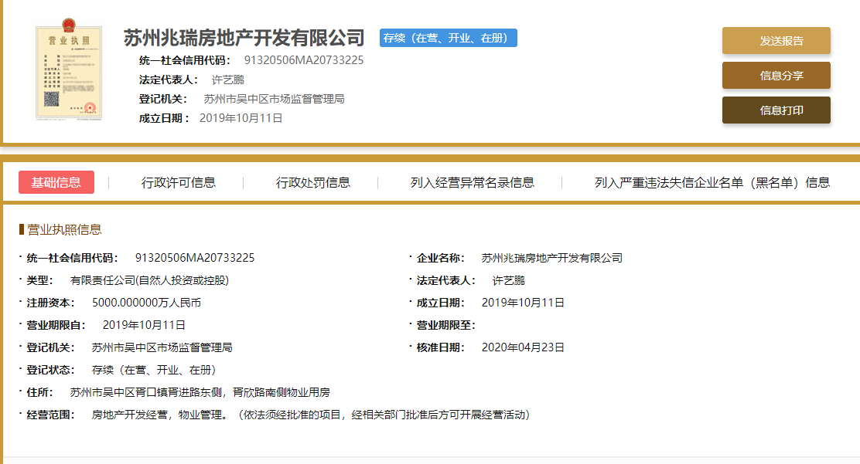Click the 发送报告 button
The height and width of the screenshot is (464, 860).
[x=776, y=41]
